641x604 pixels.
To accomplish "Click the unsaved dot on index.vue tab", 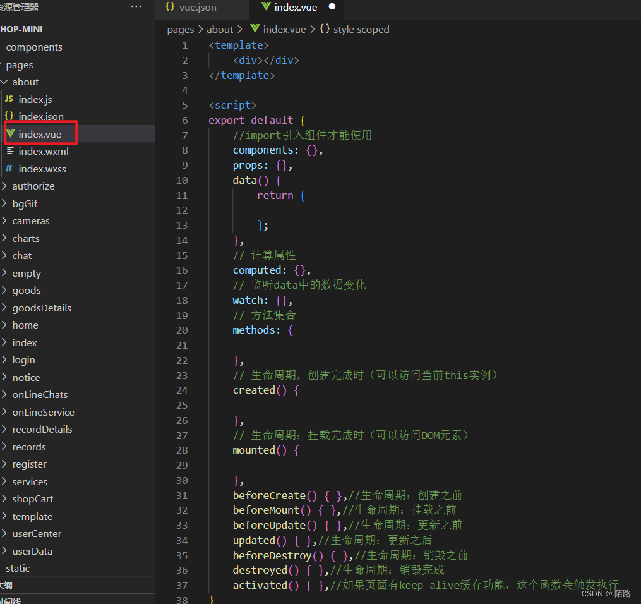I will click(x=332, y=6).
